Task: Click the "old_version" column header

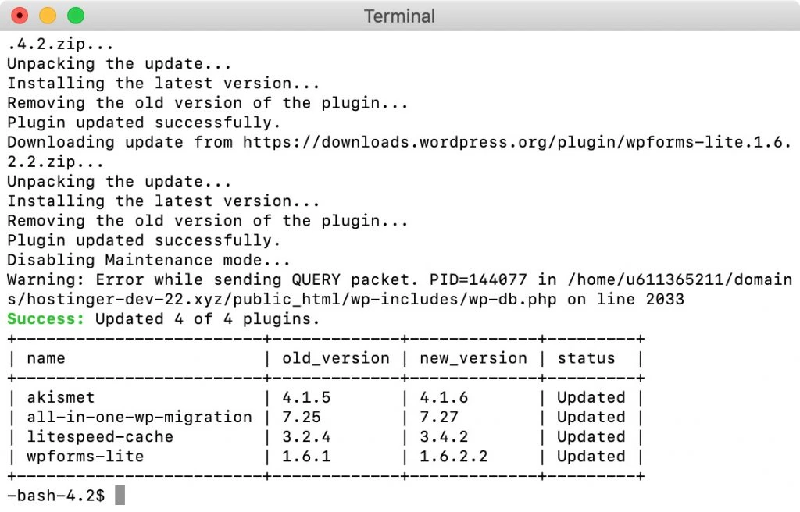Action: pyautogui.click(x=336, y=358)
